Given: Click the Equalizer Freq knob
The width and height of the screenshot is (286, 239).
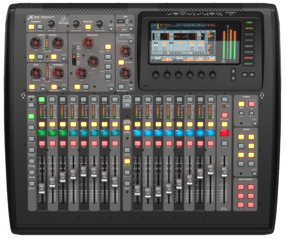Looking at the screenshot, I should pyautogui.click(x=93, y=61).
